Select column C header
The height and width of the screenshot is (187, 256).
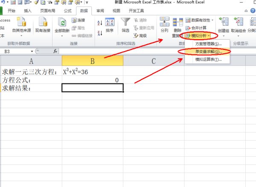point(154,61)
